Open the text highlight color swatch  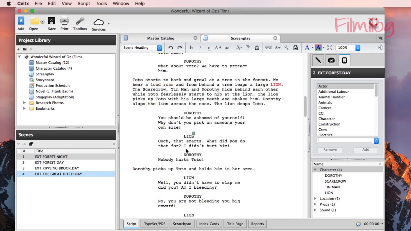318,47
